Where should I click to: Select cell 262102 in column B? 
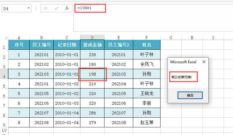pyautogui.click(x=41, y=64)
